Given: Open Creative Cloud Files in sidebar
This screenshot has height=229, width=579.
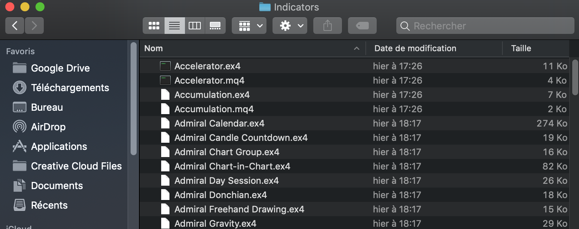Looking at the screenshot, I should pos(76,166).
